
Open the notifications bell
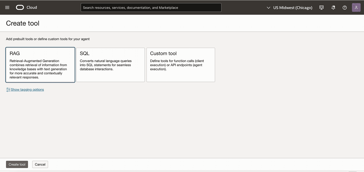pos(333,7)
